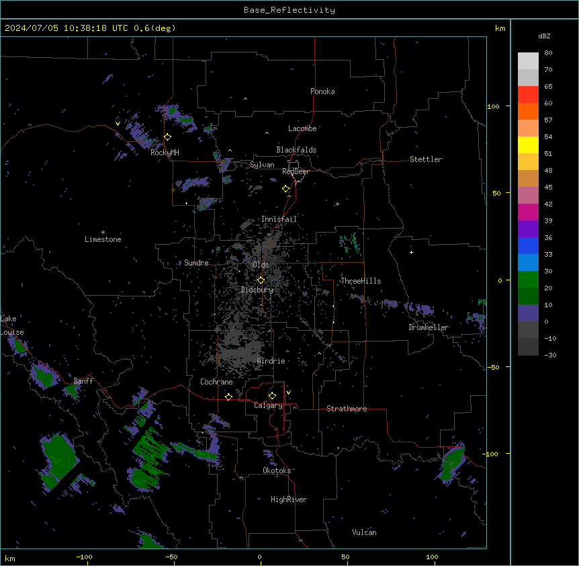Click the dBZ legend heading
Viewport: 579px width, 566px height.
(544, 36)
